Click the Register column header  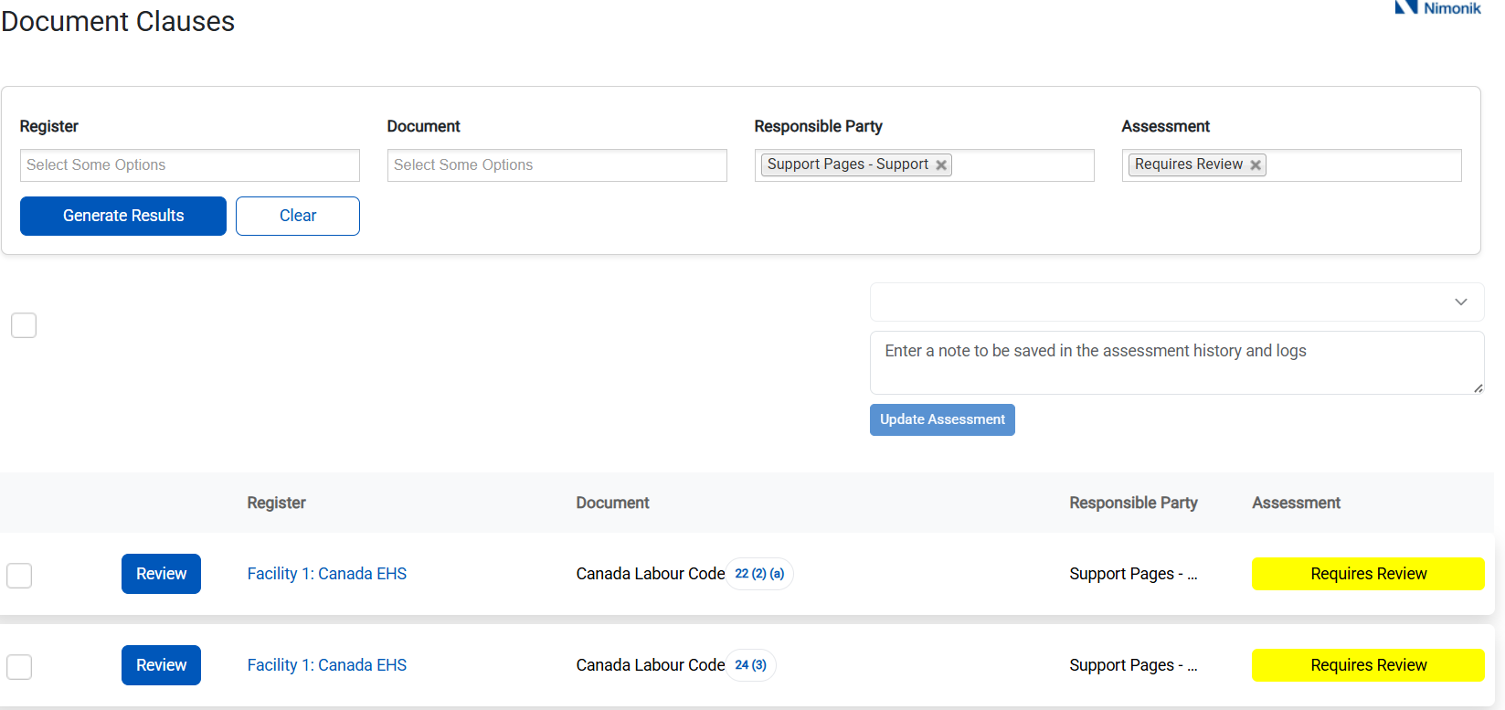(x=277, y=503)
